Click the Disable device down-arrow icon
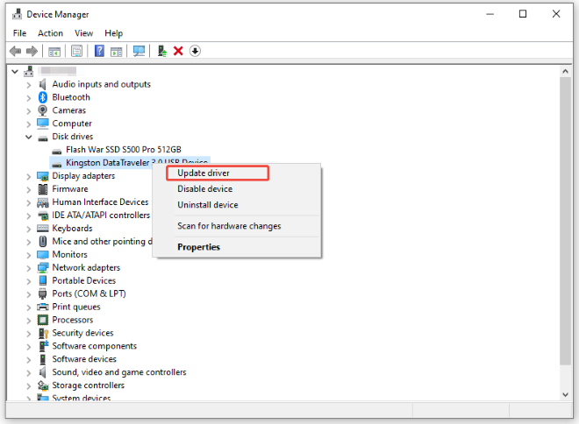 195,51
